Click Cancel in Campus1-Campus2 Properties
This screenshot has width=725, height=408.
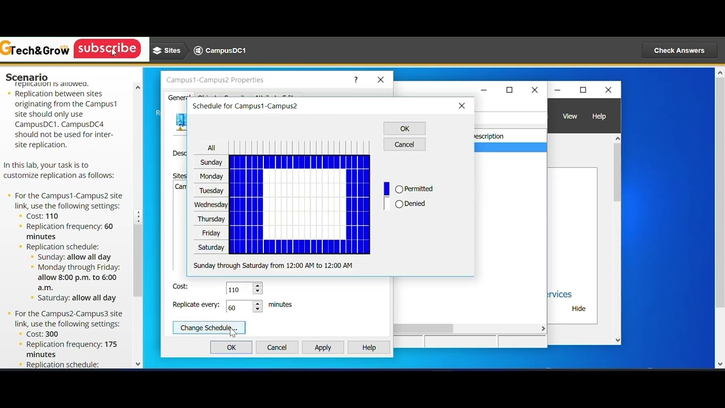point(277,347)
